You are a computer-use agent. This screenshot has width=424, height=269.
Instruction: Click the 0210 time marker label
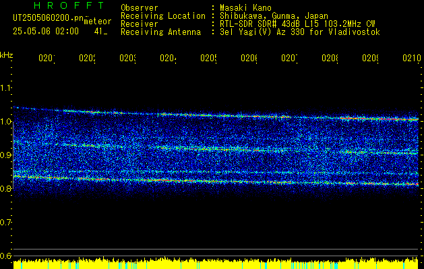[x=412, y=58]
